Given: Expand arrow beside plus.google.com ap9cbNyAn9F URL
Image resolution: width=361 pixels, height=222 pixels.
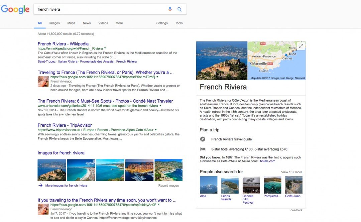Looking at the screenshot, I should pos(159,205).
